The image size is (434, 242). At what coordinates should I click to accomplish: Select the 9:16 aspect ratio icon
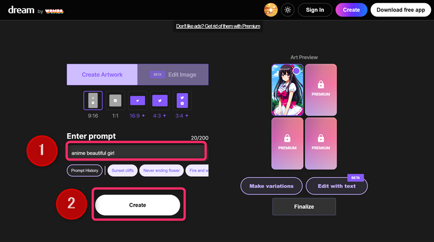[x=93, y=100]
